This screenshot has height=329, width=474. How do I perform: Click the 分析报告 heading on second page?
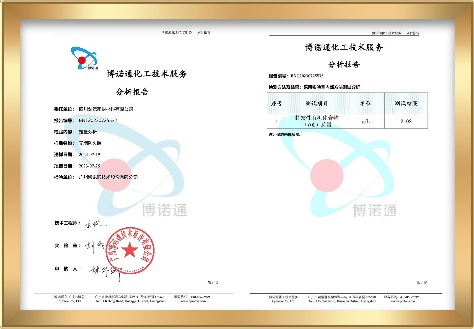pos(344,65)
